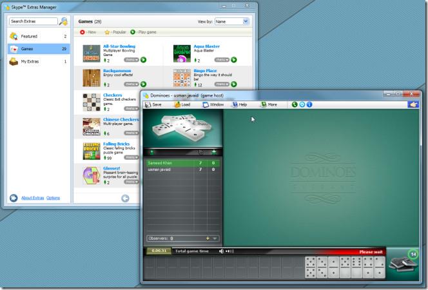Click the green player icon above the scoreboard
The image size is (428, 290).
click(x=152, y=152)
